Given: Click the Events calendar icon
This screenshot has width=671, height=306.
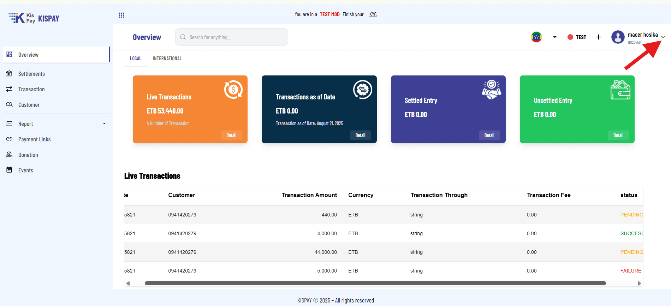Looking at the screenshot, I should pos(9,170).
